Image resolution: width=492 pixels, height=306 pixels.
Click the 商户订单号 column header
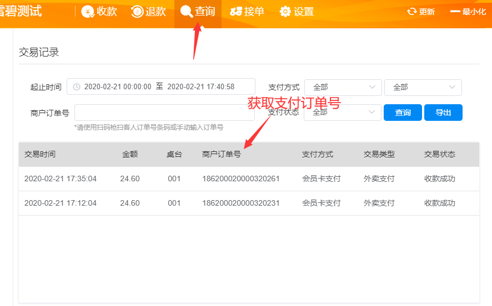(221, 155)
